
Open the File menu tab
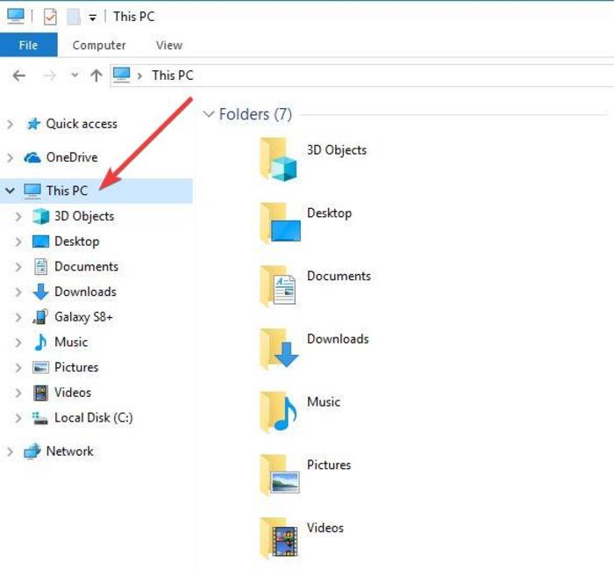pos(29,45)
